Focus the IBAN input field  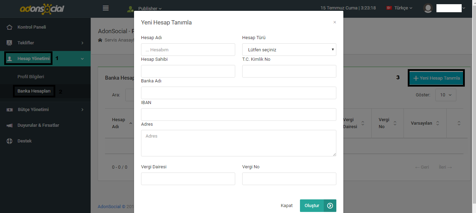coord(238,115)
